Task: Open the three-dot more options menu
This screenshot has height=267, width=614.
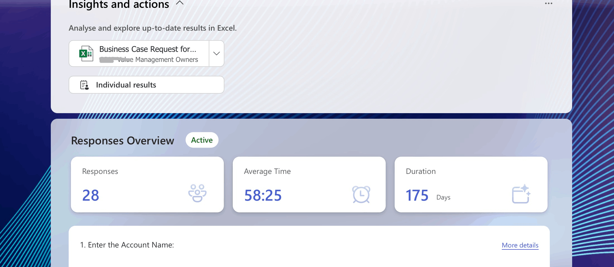Action: [548, 3]
